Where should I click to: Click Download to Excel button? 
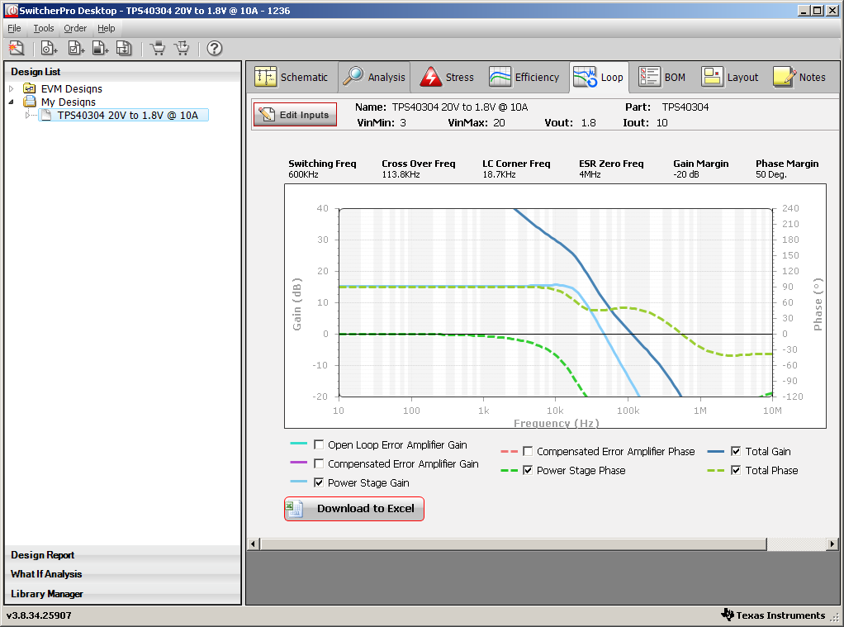pos(354,509)
